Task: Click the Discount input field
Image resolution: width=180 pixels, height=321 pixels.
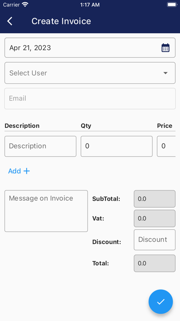Action: pos(155,240)
